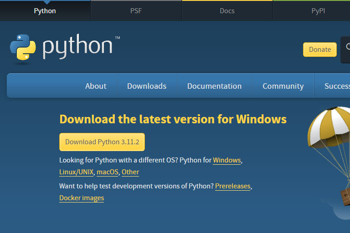Open the Community menu
350x233 pixels.
(x=283, y=86)
